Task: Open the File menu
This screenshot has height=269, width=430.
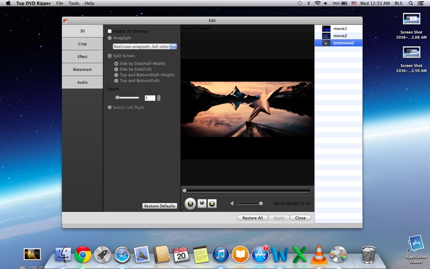Action: pyautogui.click(x=60, y=3)
